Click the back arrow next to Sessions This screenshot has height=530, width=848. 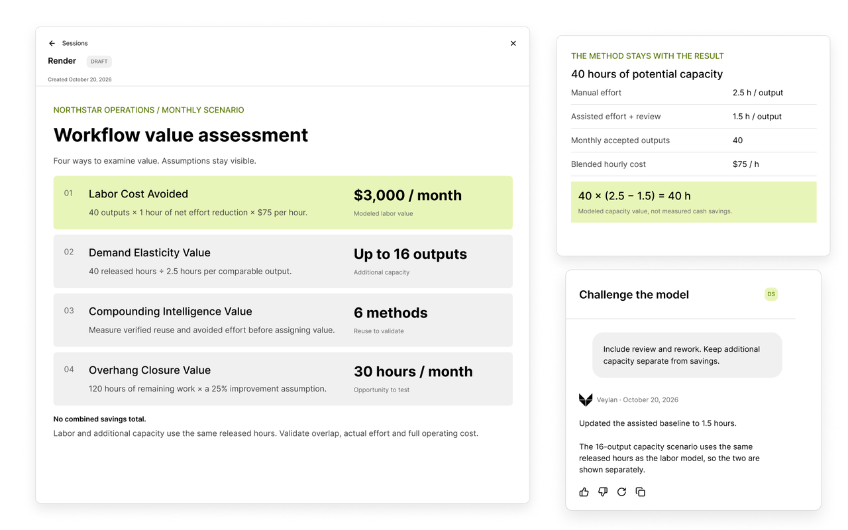tap(52, 43)
